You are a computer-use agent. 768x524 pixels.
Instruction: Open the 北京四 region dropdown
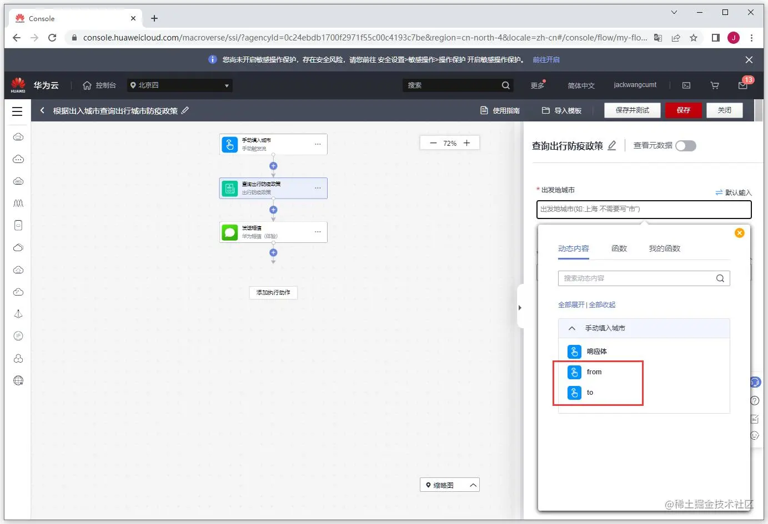coord(180,85)
